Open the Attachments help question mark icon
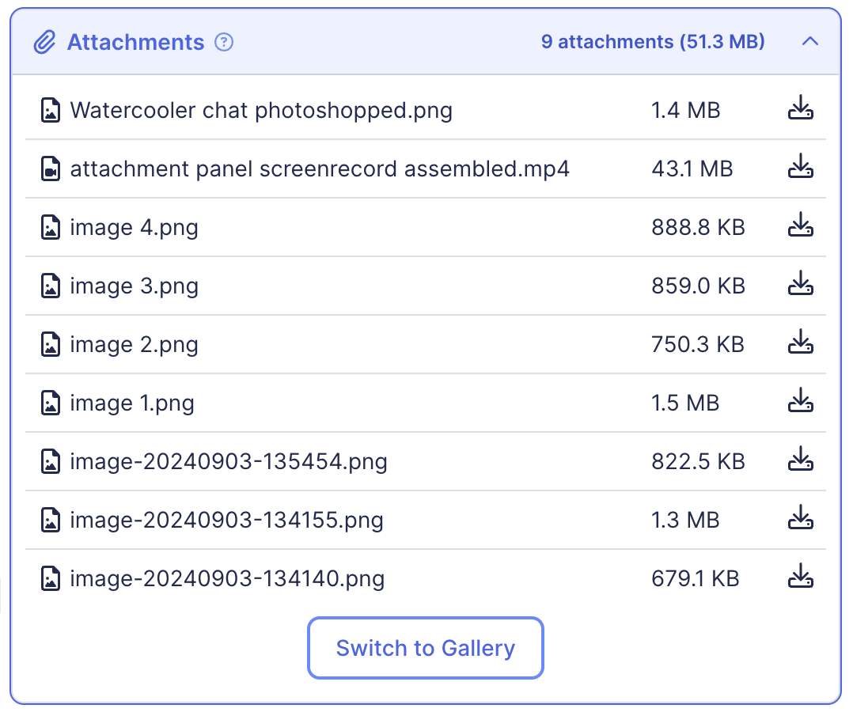Image resolution: width=853 pixels, height=712 pixels. click(x=224, y=42)
